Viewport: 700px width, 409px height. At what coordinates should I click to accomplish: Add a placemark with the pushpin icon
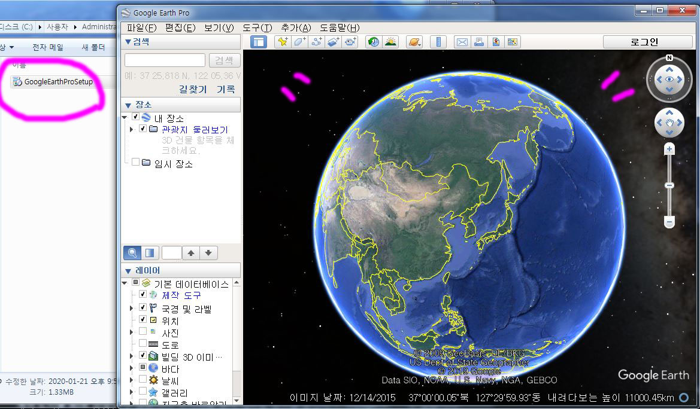click(x=283, y=42)
